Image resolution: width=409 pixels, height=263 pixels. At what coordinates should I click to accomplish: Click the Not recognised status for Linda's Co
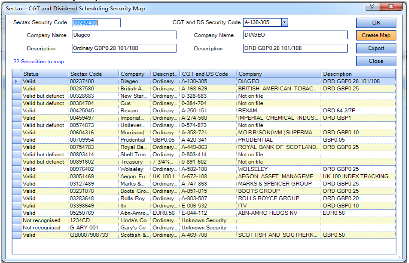pos(45,220)
